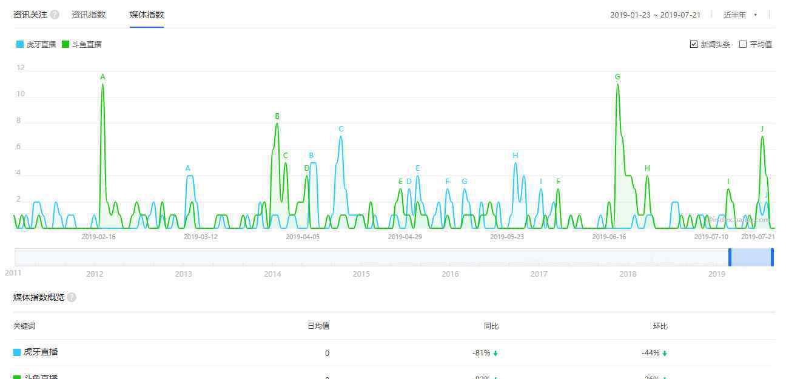The image size is (786, 379).
Task: Select 虎牙直播 keyword row in table
Action: click(x=394, y=352)
